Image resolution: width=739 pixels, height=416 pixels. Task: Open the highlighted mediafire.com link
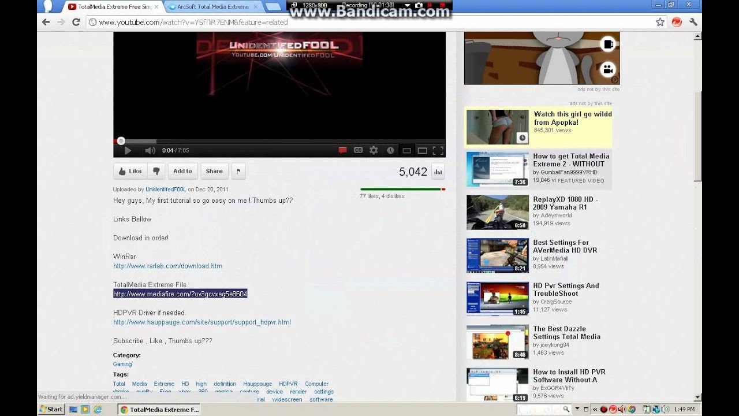point(180,294)
